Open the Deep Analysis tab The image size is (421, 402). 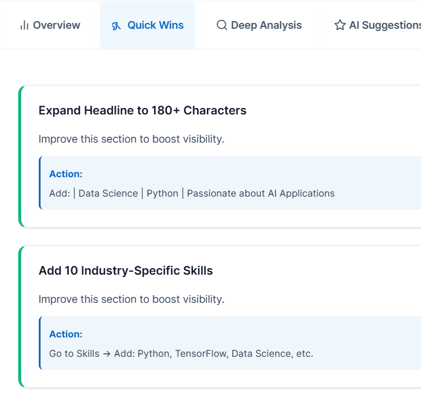[266, 25]
